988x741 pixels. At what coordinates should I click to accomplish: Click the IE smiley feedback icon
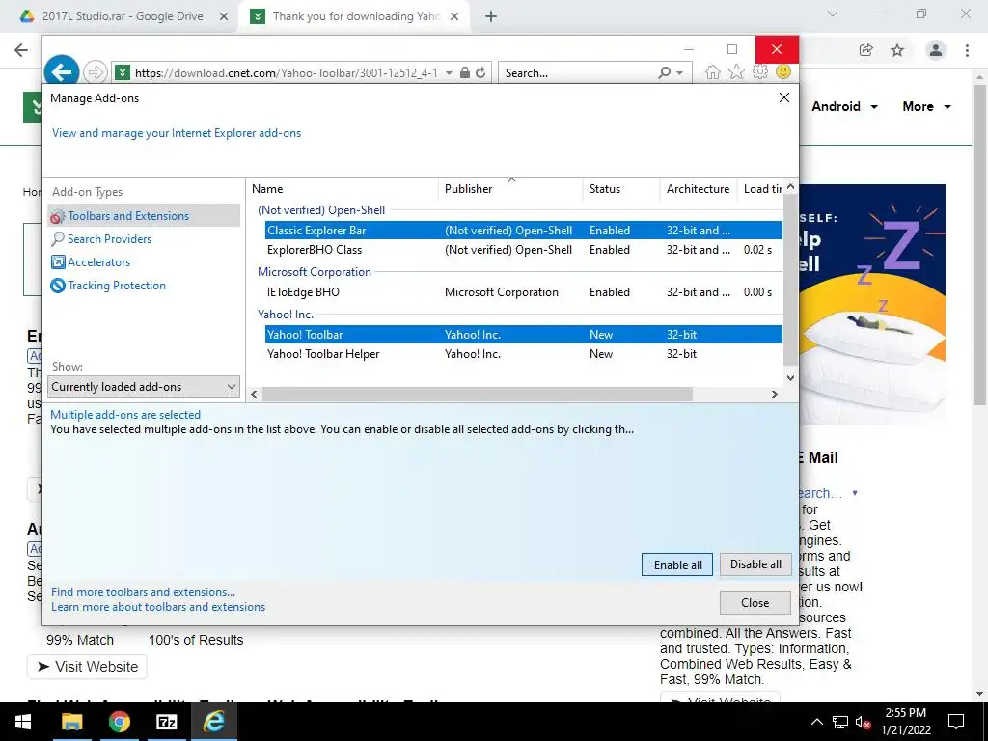tap(783, 71)
